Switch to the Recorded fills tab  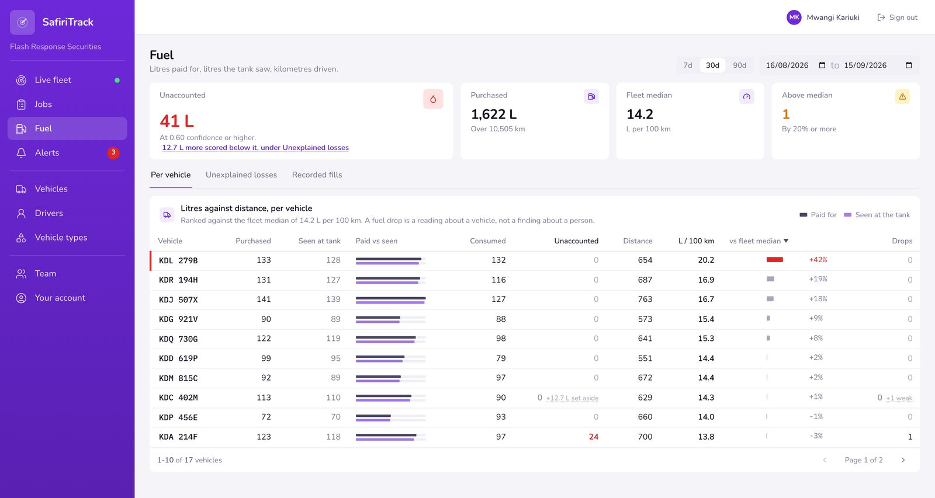click(317, 175)
